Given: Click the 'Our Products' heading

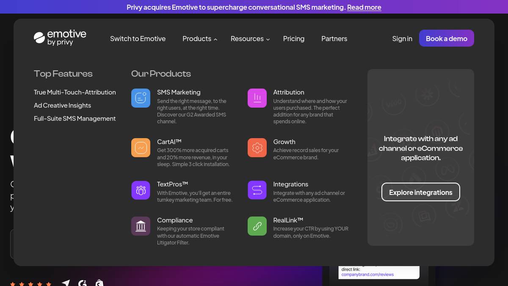Looking at the screenshot, I should point(161,74).
